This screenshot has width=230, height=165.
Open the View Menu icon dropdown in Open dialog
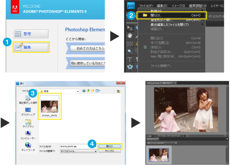point(98,91)
